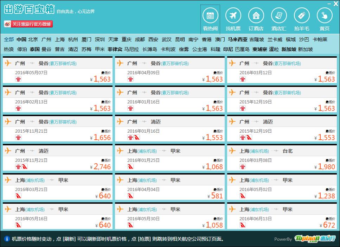340x247 pixels.
Task: Click plane icon on 2015年11月21日 曼谷 card
Action: pos(8,121)
